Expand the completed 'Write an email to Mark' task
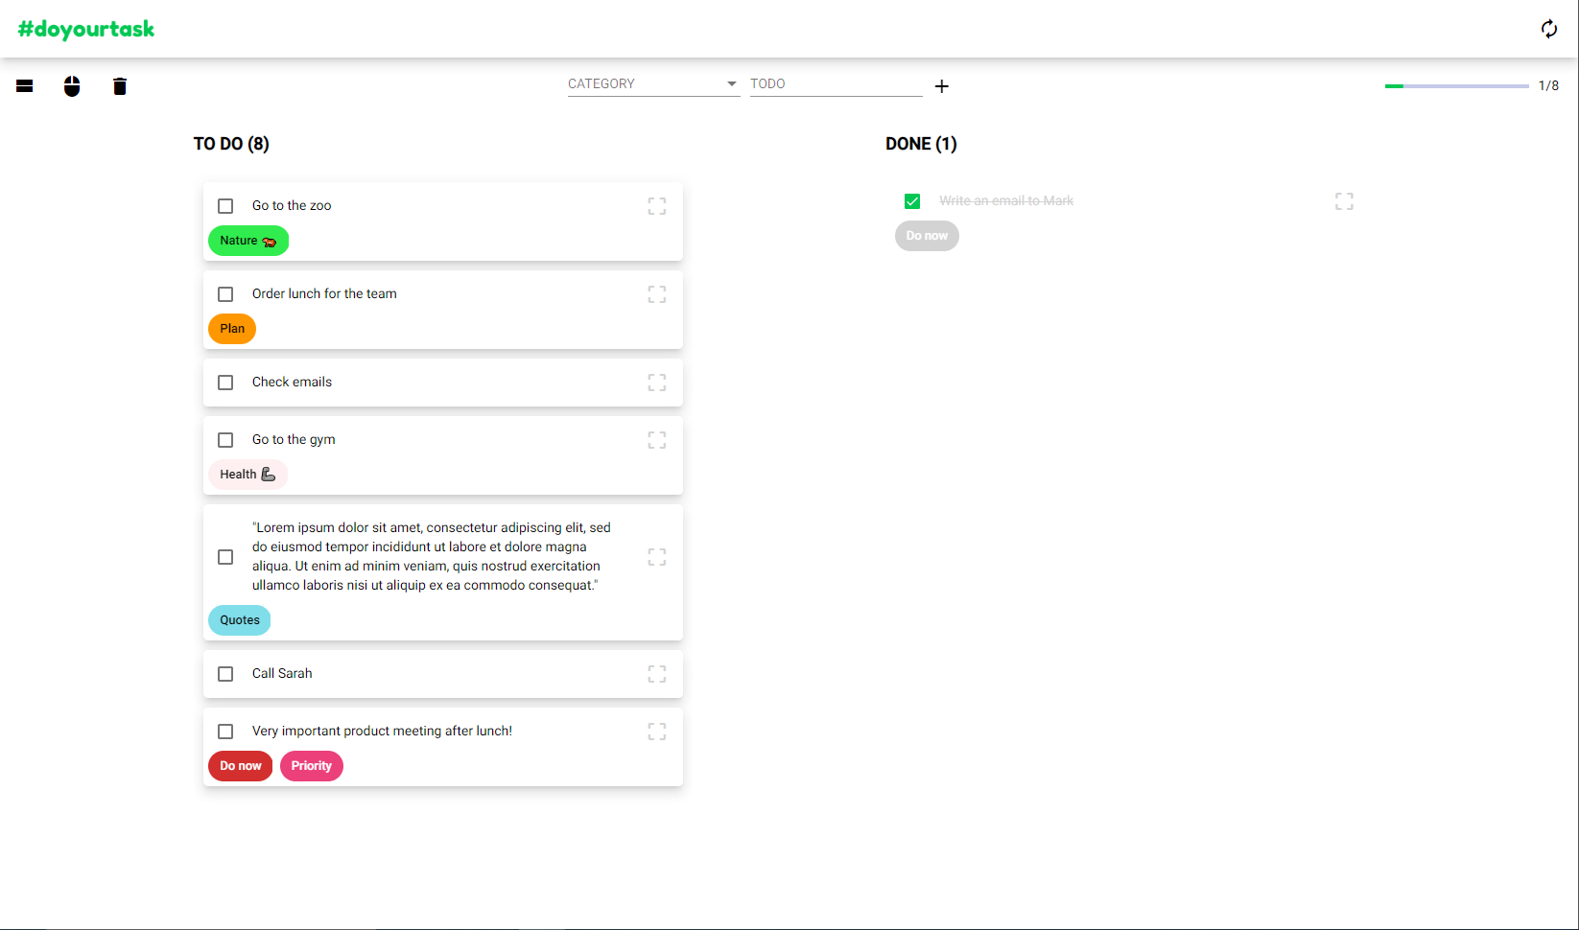 pyautogui.click(x=1343, y=201)
